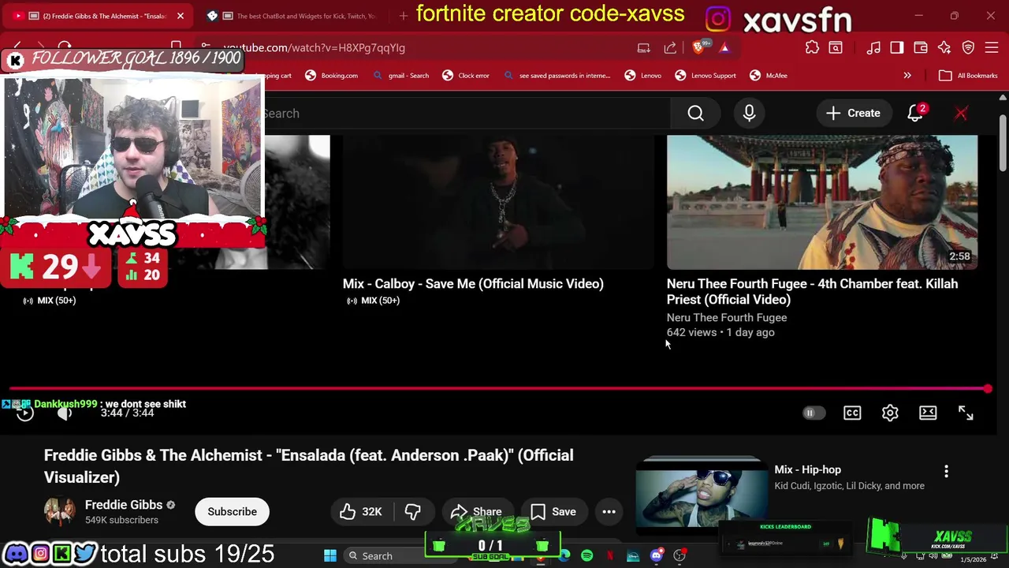Open YouTube notifications bell

click(915, 113)
